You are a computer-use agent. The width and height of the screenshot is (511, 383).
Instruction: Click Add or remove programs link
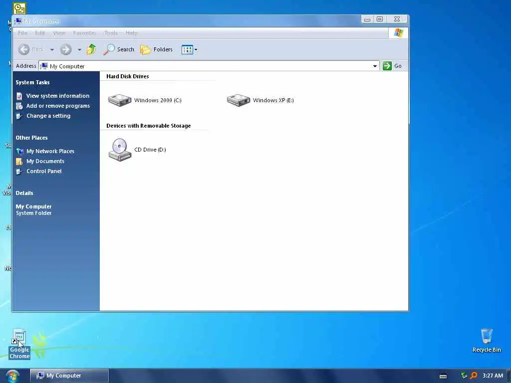click(58, 106)
